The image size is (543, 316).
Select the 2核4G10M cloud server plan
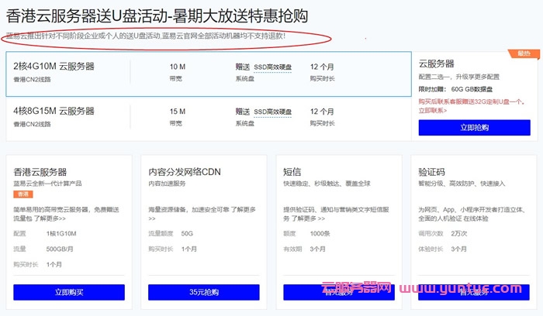(x=54, y=67)
